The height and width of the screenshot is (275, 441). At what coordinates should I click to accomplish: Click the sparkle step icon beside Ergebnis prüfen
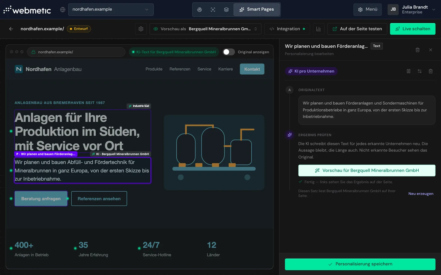pos(289,135)
